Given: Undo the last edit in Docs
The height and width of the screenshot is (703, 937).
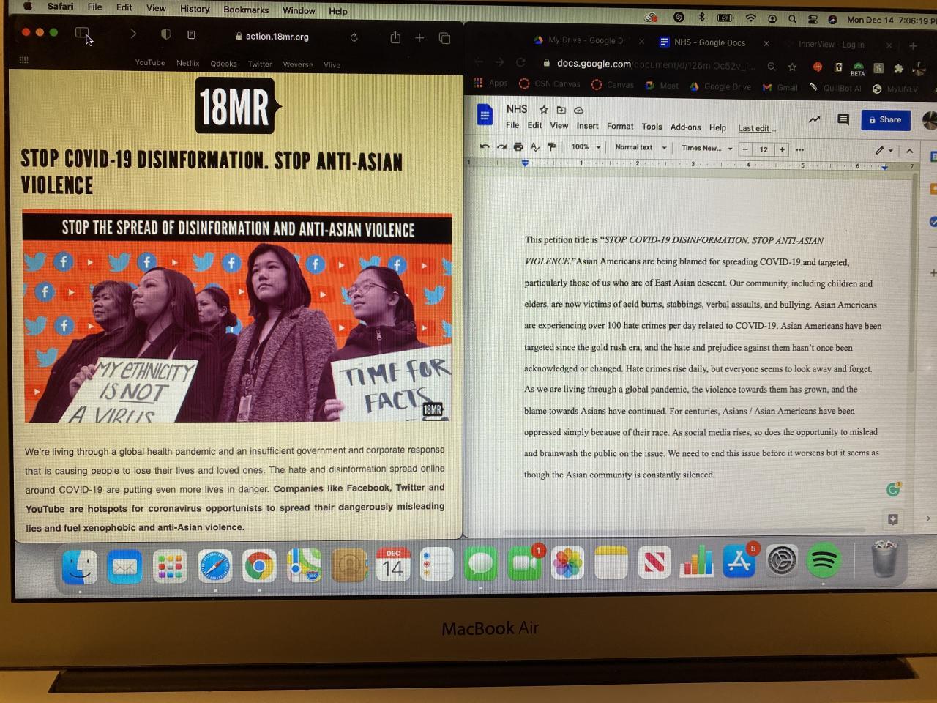Looking at the screenshot, I should tap(485, 146).
